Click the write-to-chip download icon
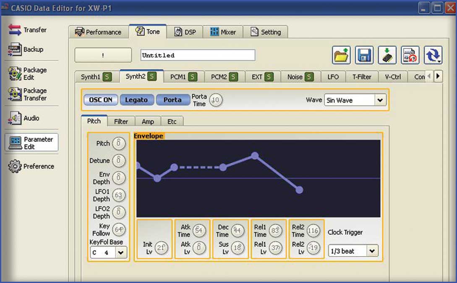 [387, 55]
